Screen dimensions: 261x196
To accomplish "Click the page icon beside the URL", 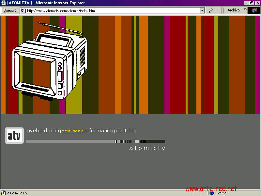I will click(x=23, y=10).
